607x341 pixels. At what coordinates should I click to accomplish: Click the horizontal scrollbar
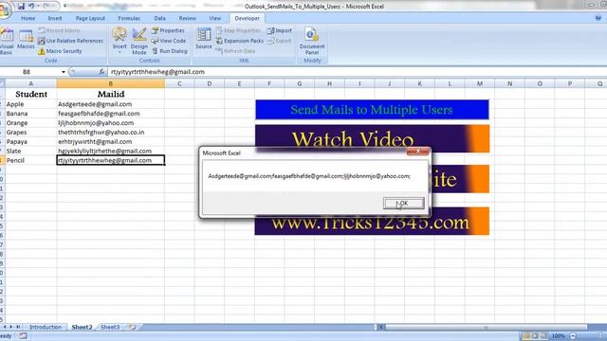(487, 328)
